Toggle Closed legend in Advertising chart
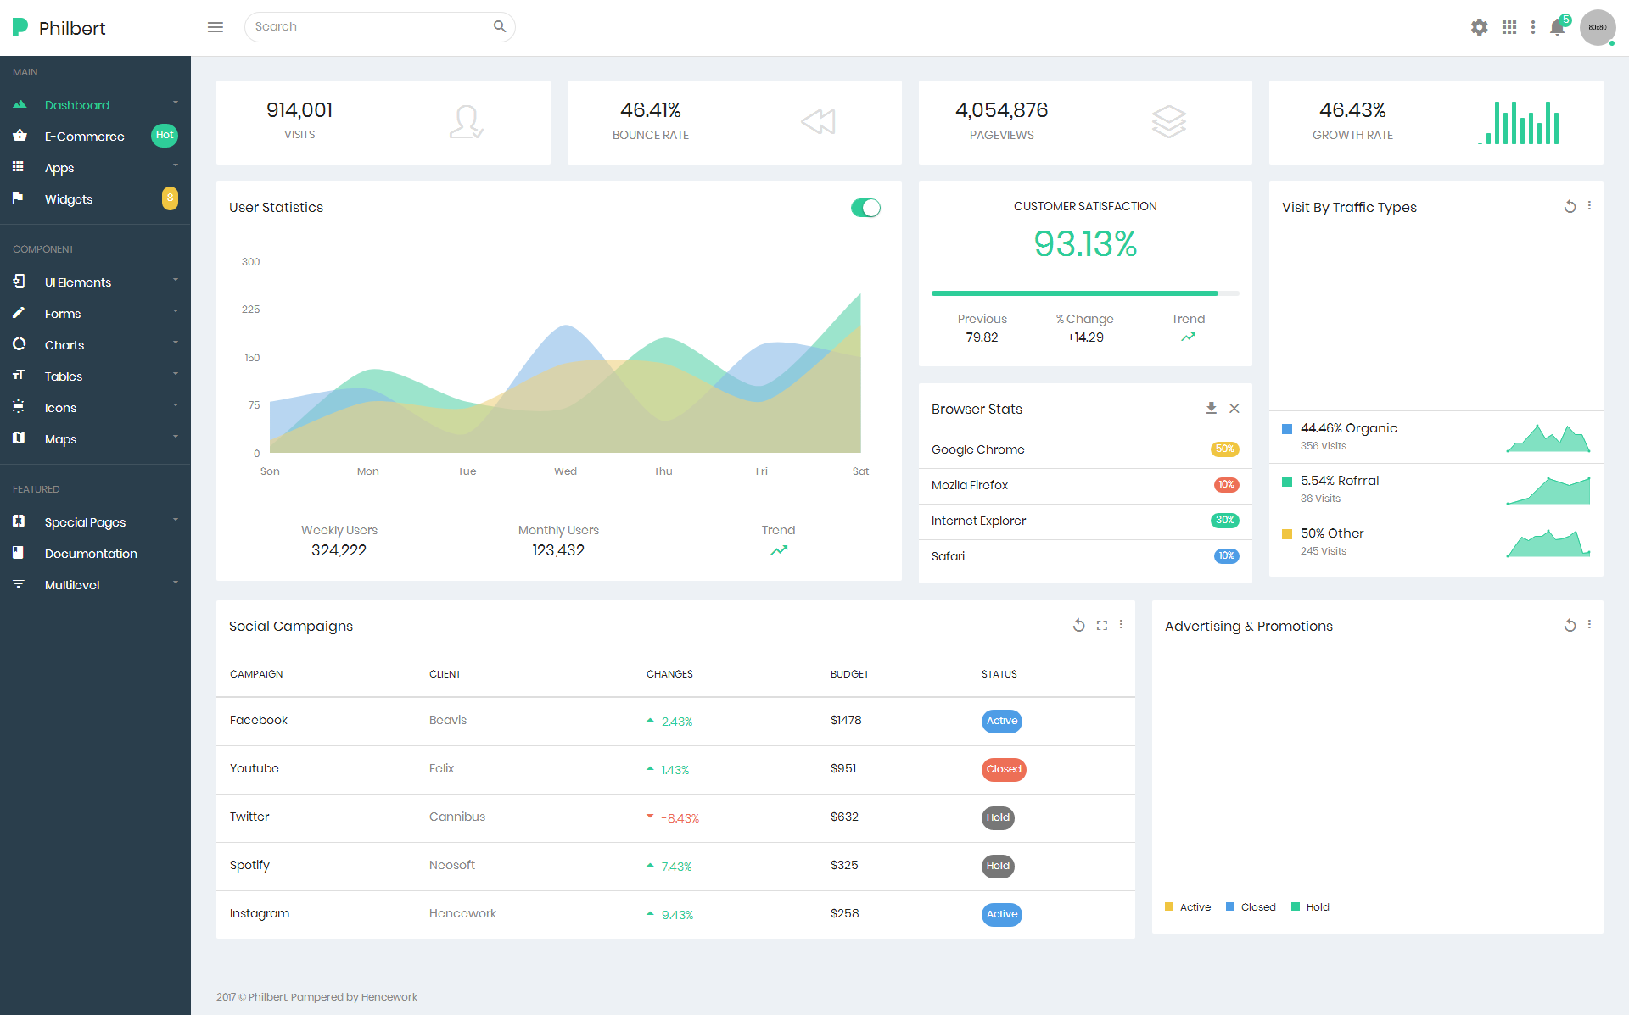 [1250, 906]
